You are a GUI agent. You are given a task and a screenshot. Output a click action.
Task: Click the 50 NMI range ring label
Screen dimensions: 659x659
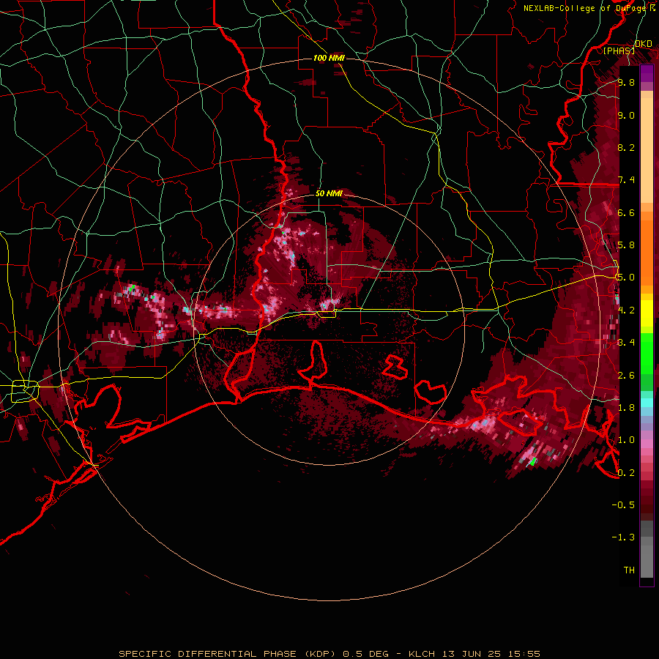click(329, 193)
